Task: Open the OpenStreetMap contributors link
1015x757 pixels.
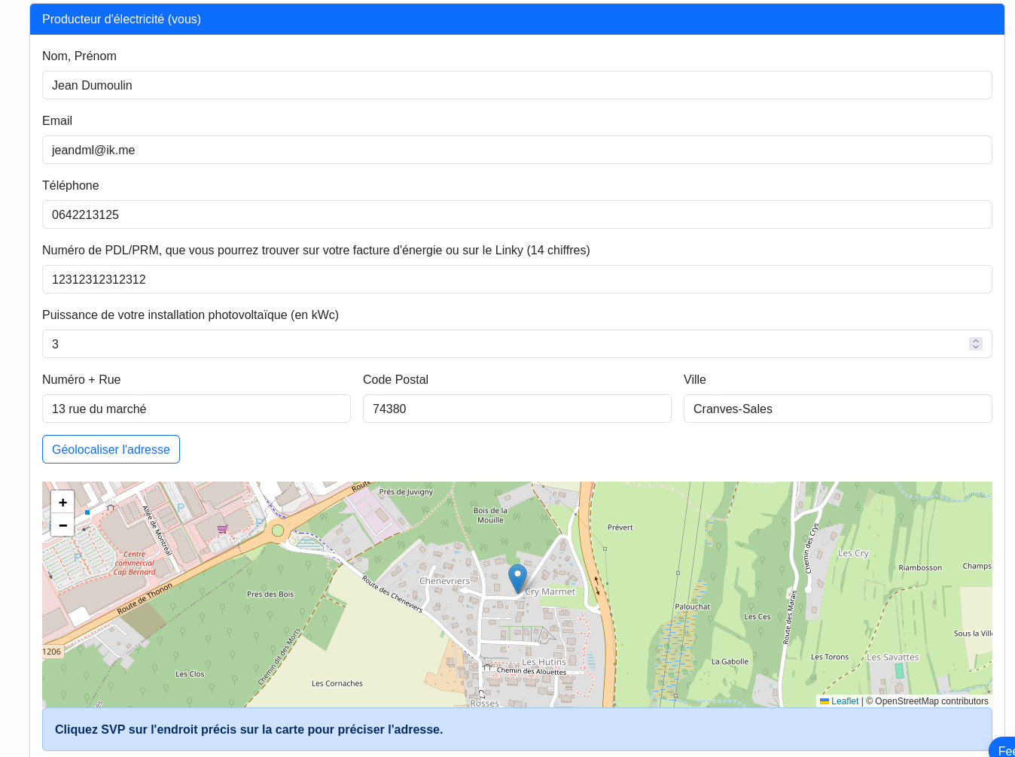Action: [x=927, y=701]
